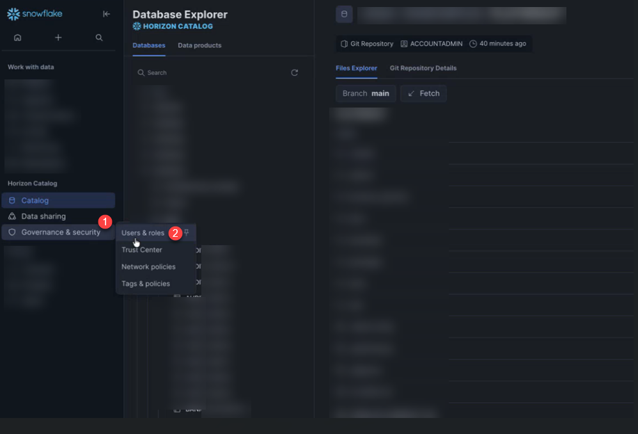
Task: Switch to the Data products tab
Action: coord(199,45)
